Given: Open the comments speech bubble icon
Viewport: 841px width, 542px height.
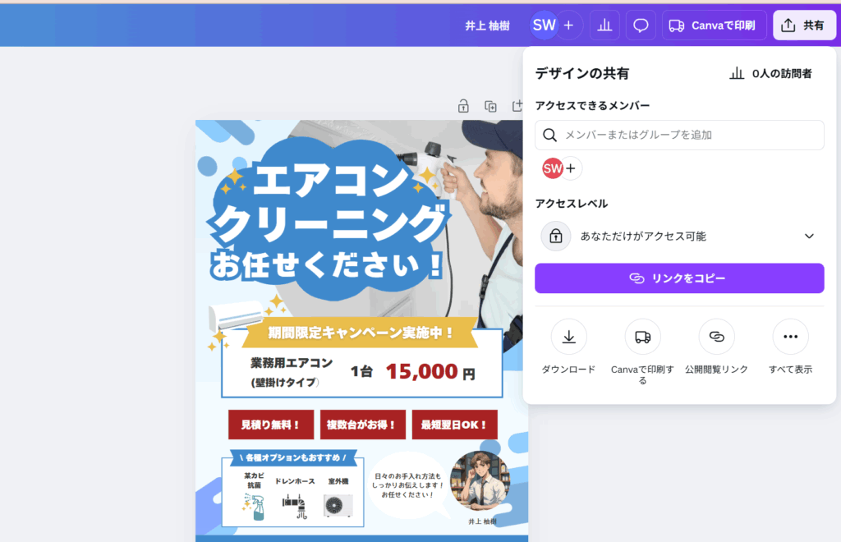Looking at the screenshot, I should pos(641,25).
